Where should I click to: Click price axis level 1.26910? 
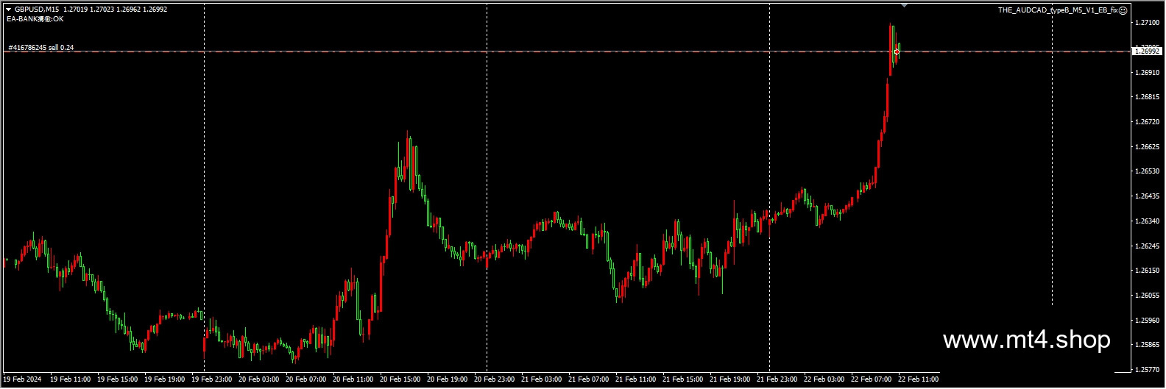(x=1146, y=73)
